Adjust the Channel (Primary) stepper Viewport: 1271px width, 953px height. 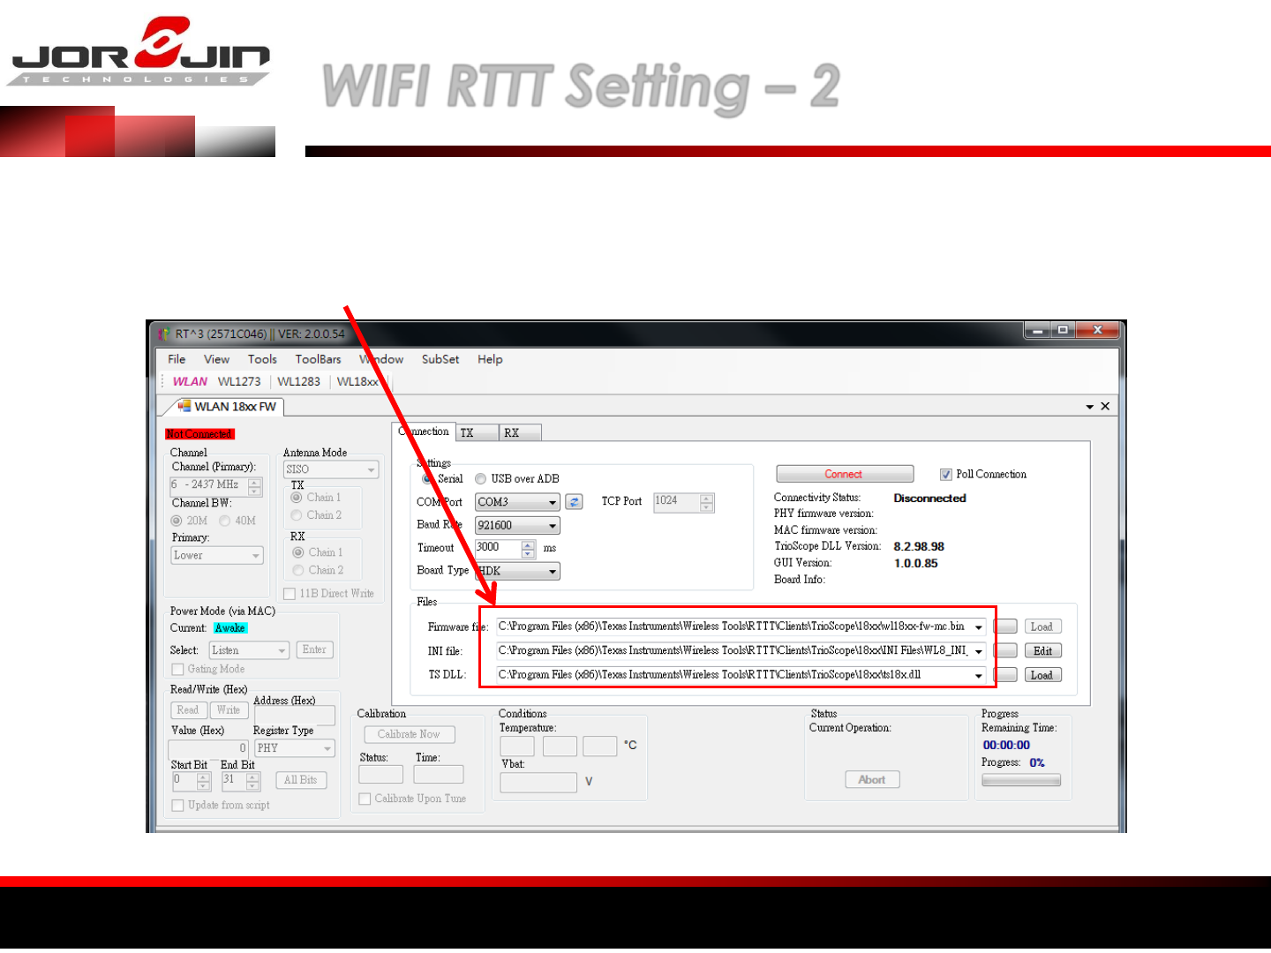pos(255,486)
